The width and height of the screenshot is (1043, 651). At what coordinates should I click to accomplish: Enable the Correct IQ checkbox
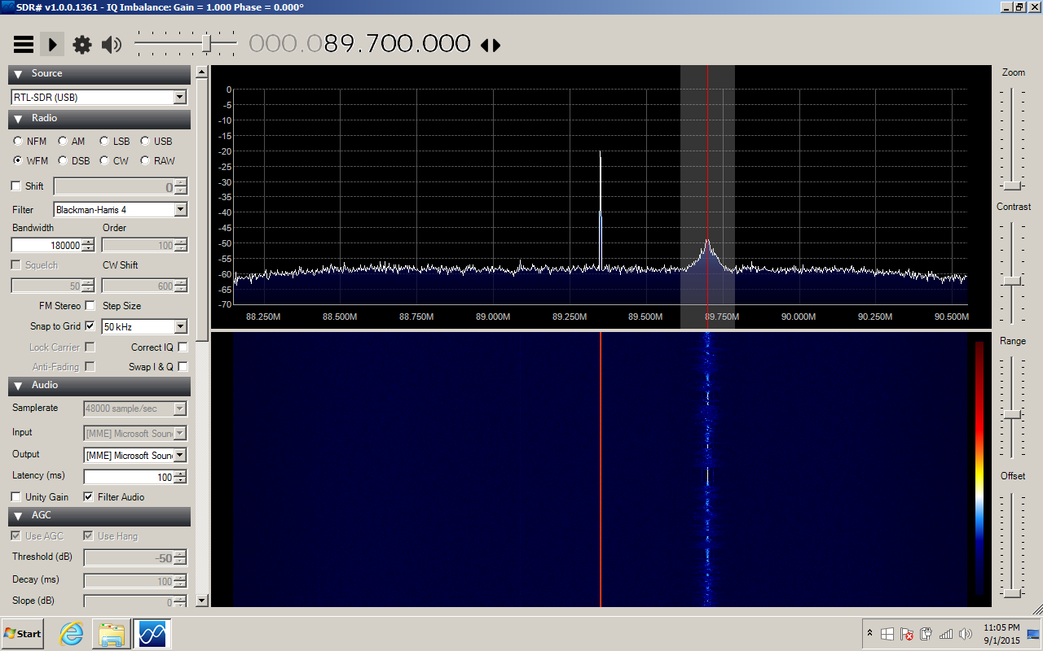[183, 347]
